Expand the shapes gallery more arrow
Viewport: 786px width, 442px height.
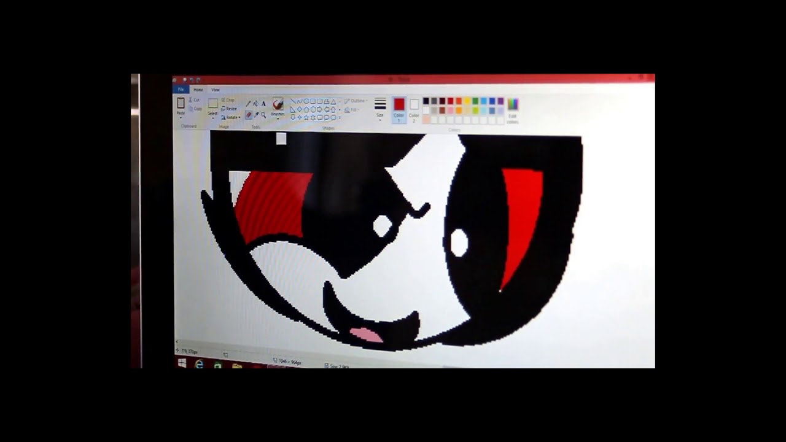coord(340,118)
